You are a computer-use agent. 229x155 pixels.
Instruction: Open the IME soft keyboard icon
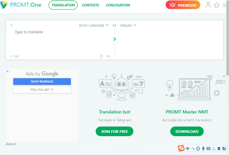[208, 149]
